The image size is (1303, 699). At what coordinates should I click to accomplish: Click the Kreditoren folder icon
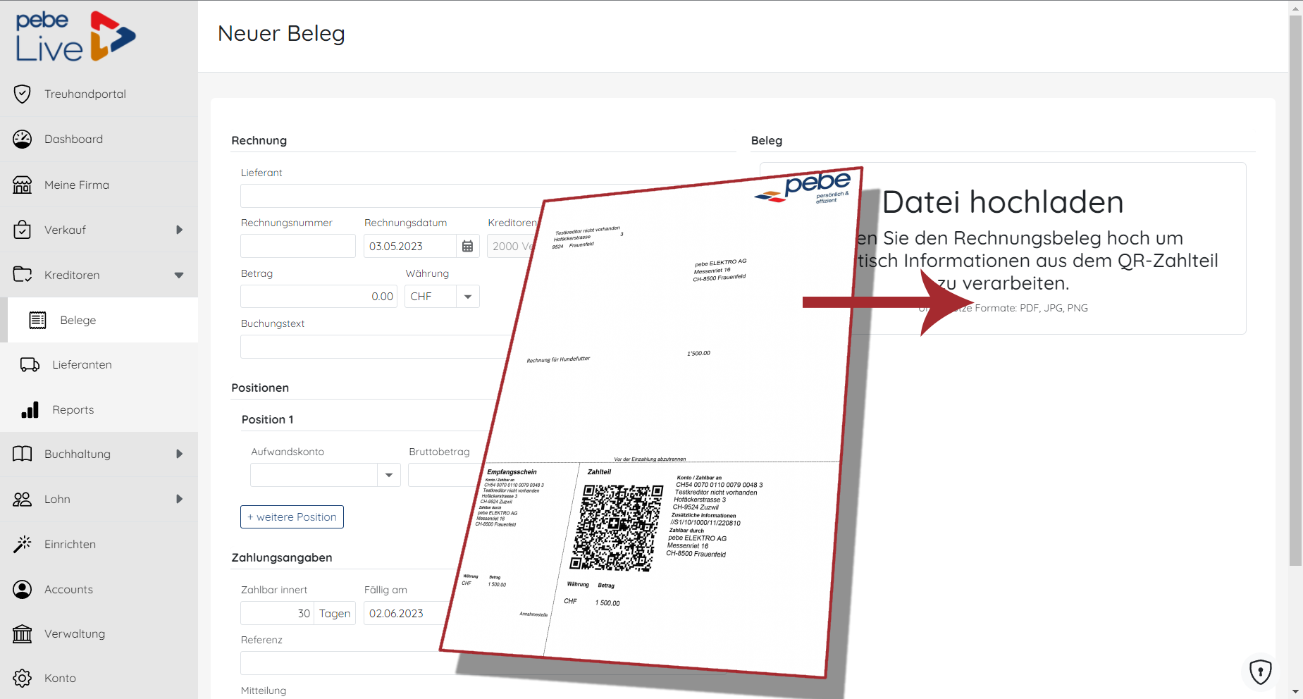click(23, 275)
